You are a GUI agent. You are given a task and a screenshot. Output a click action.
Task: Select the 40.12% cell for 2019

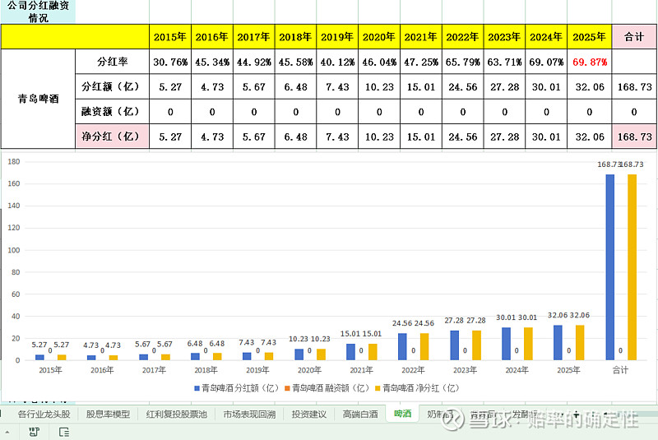point(337,62)
